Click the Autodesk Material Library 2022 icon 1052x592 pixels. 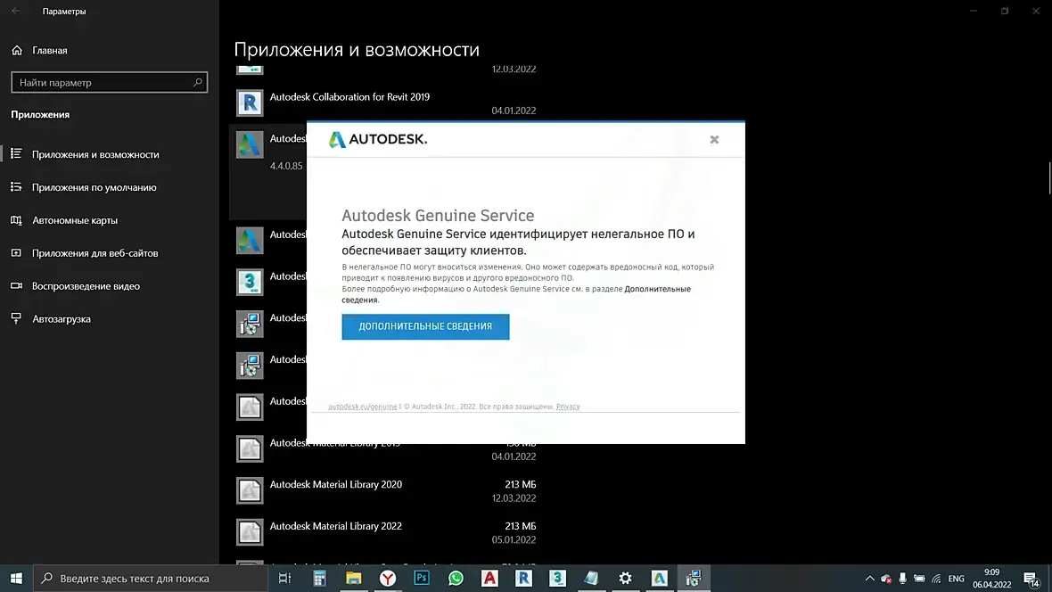(250, 532)
